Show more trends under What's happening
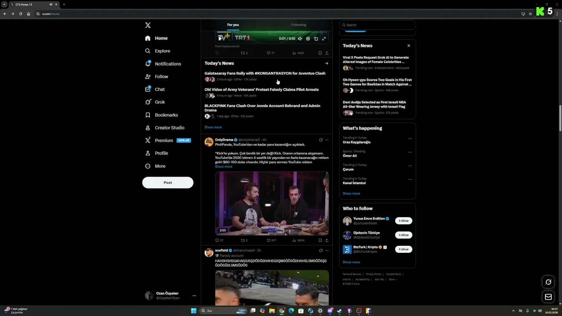The image size is (562, 316). (351, 194)
